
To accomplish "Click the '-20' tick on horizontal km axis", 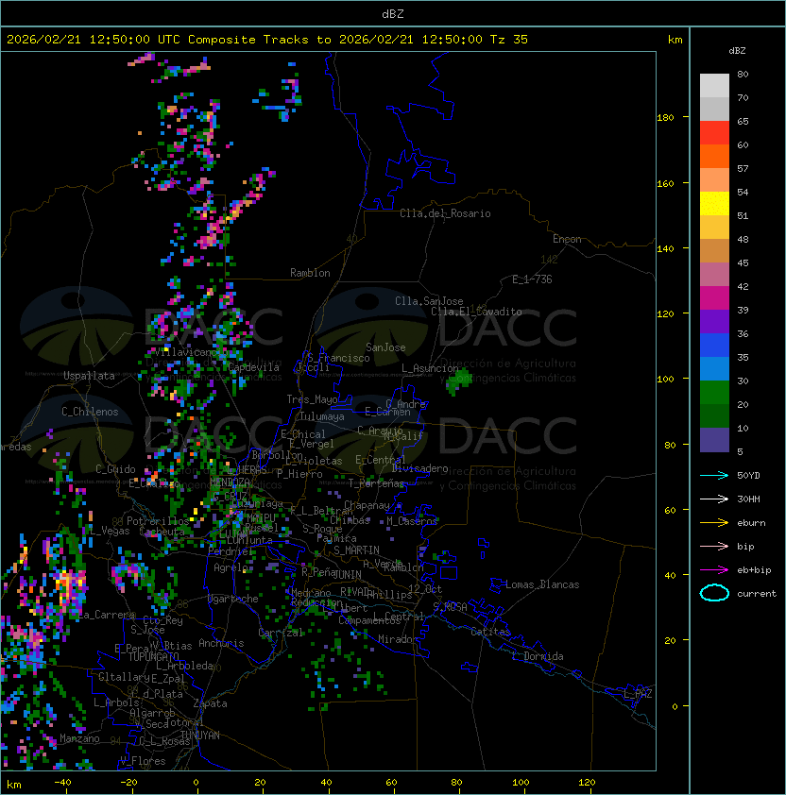I will tap(128, 783).
